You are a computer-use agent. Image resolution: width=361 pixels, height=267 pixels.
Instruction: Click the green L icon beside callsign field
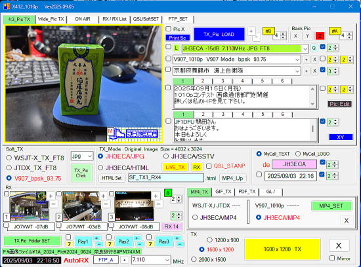176,48
